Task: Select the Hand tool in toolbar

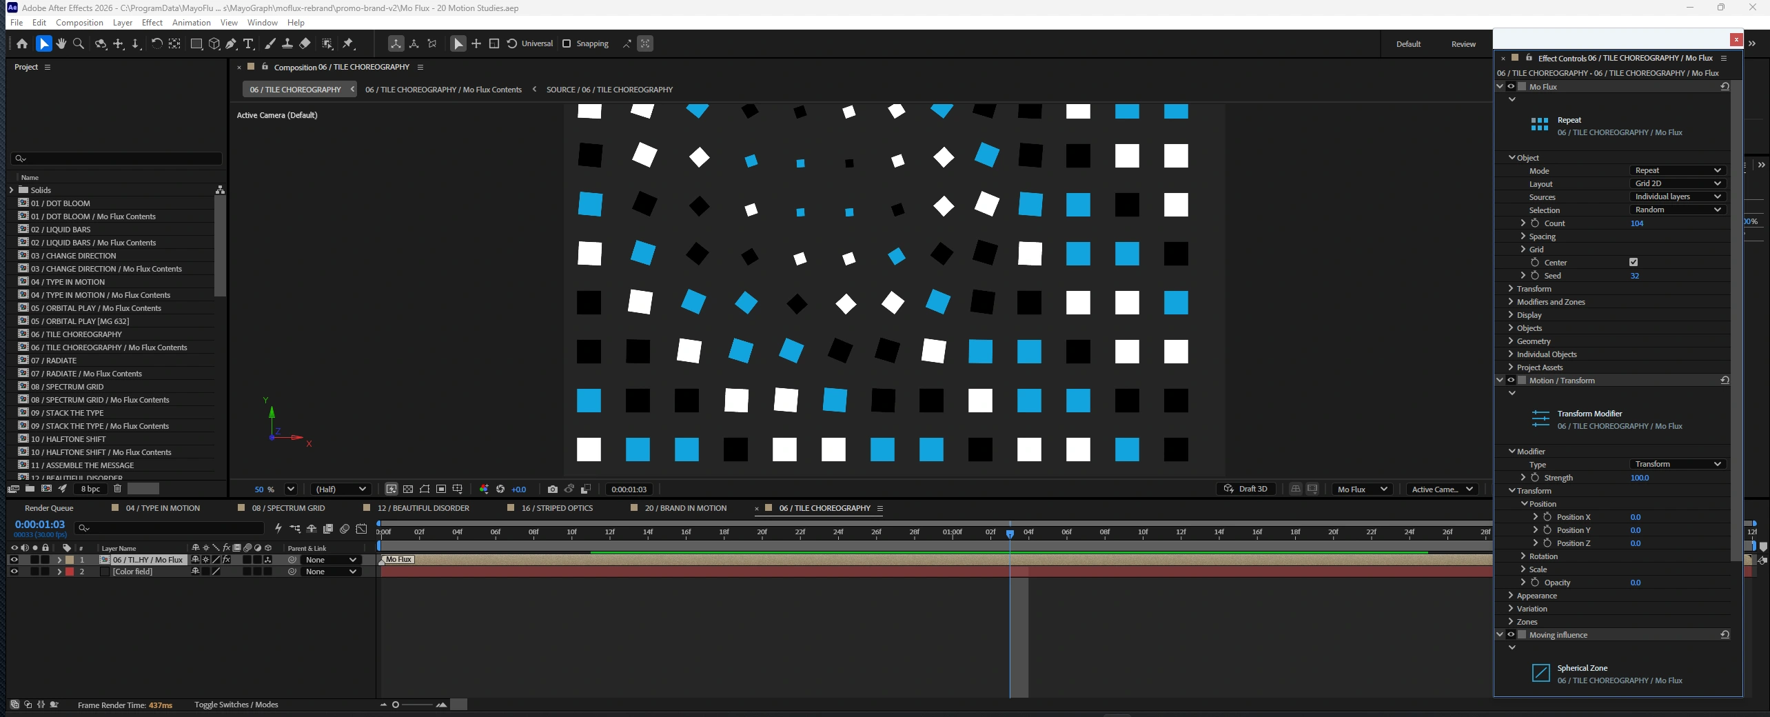Action: (x=61, y=43)
